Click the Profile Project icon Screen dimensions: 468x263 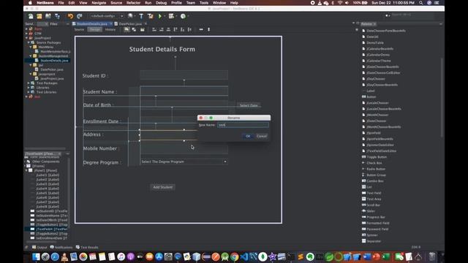(x=183, y=16)
